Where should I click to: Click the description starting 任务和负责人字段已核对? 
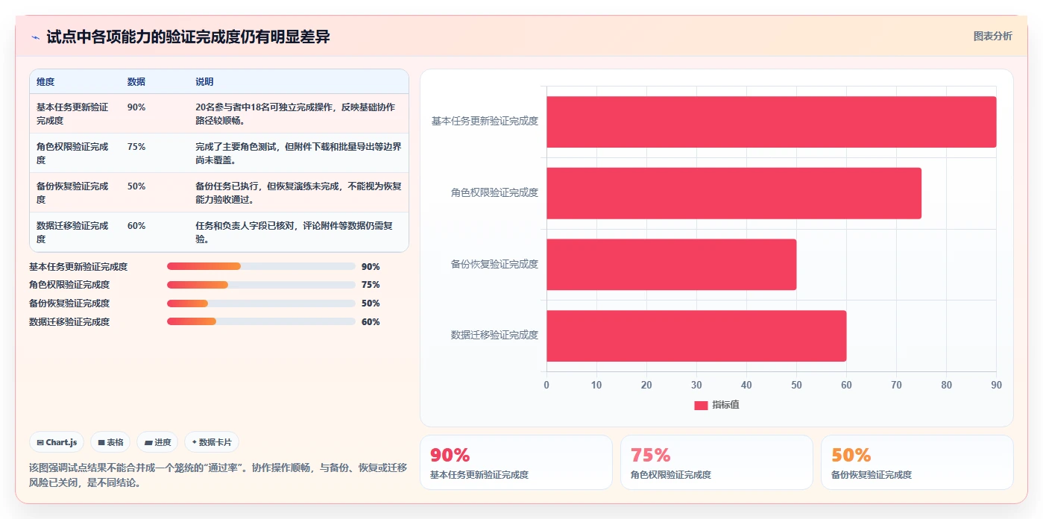pyautogui.click(x=295, y=232)
